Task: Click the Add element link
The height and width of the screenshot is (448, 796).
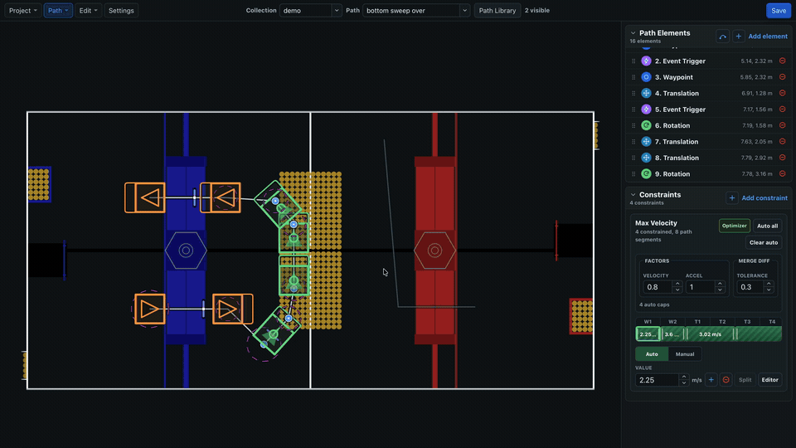Action: coord(768,36)
